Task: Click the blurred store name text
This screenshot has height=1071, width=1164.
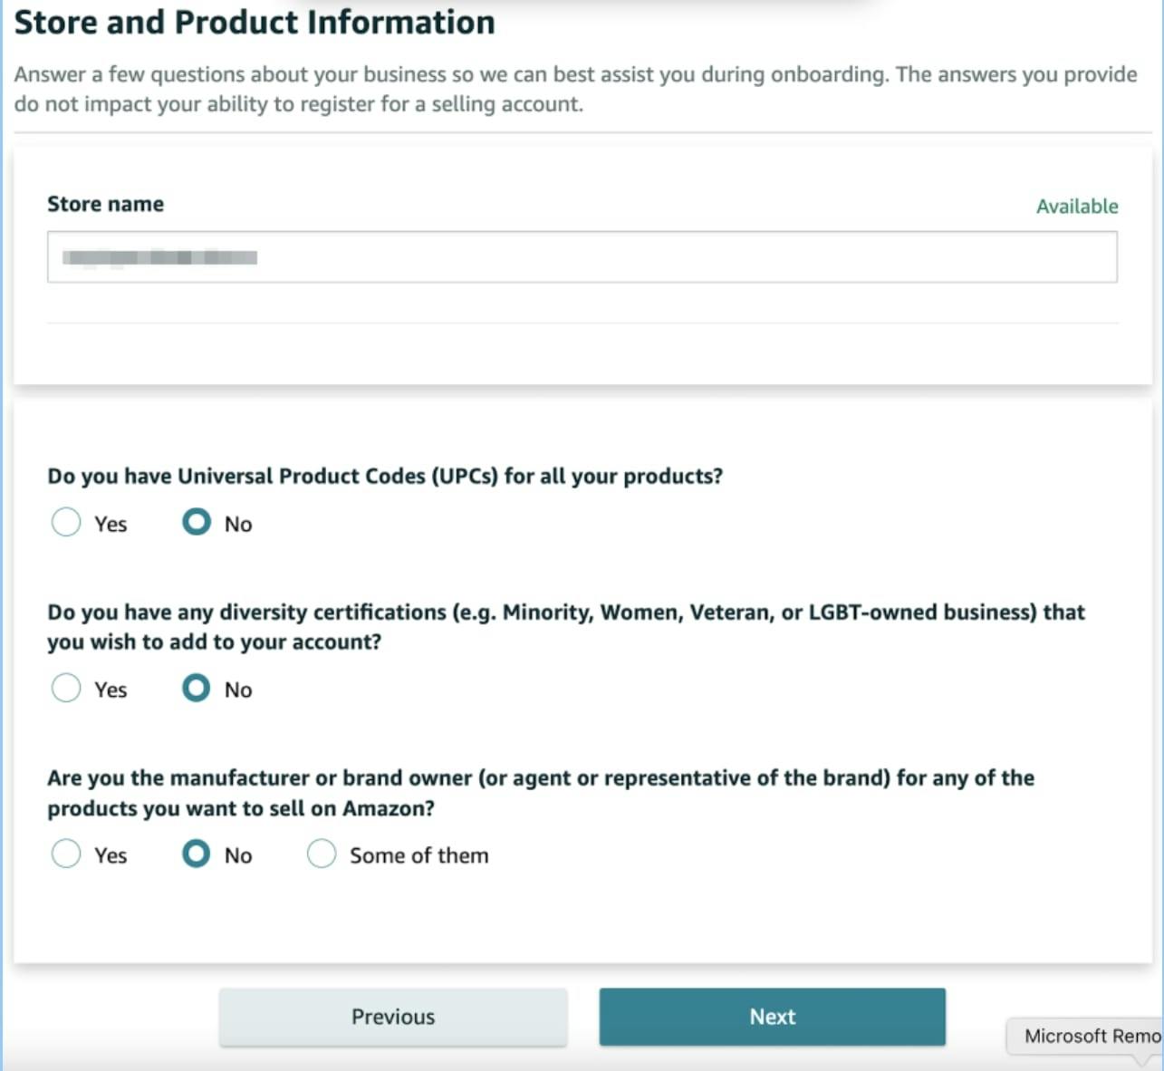Action: click(159, 257)
